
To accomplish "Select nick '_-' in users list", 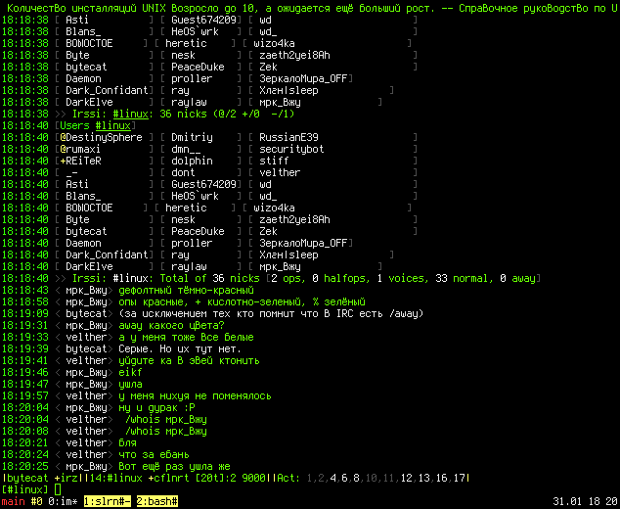I will [x=71, y=172].
